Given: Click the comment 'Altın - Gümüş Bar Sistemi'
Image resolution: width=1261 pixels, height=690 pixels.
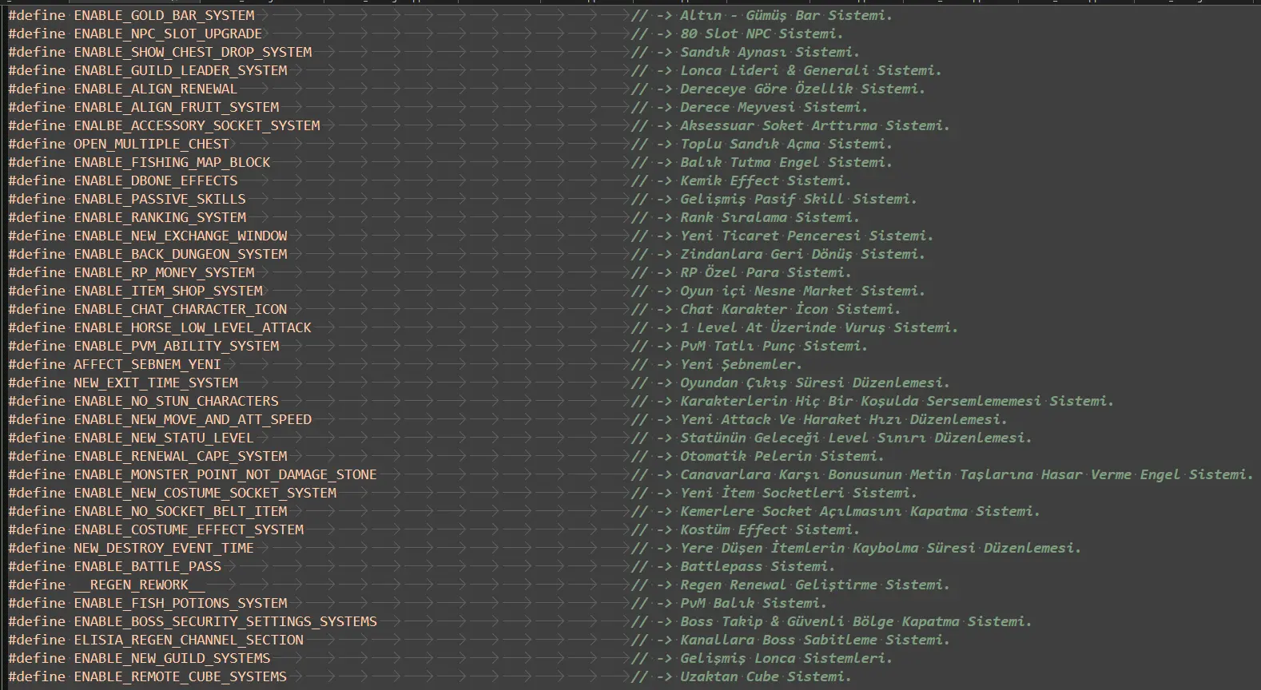Looking at the screenshot, I should pos(786,15).
